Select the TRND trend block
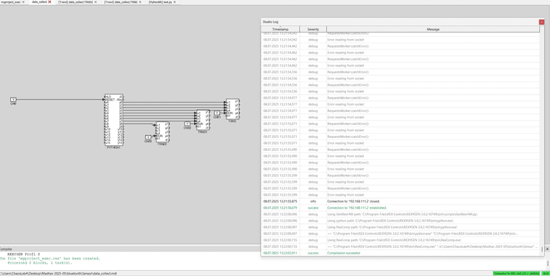Screen dimensions: 550x276 click(232, 109)
